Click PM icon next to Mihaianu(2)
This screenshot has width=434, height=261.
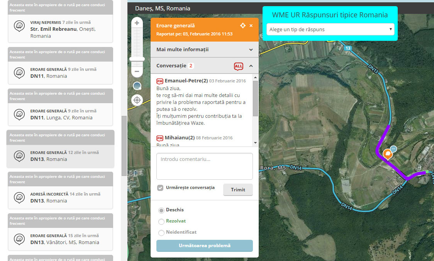point(160,138)
